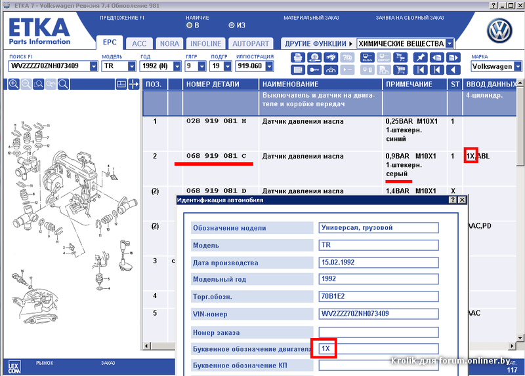Click the Volkswagen logo

click(499, 31)
